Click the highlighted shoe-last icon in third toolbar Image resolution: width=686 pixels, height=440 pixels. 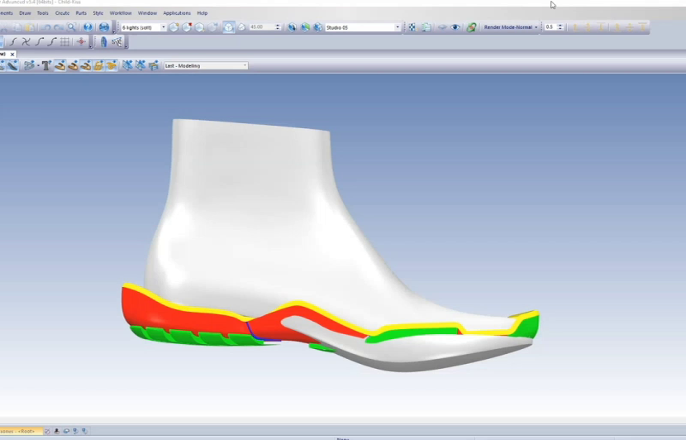pyautogui.click(x=12, y=65)
